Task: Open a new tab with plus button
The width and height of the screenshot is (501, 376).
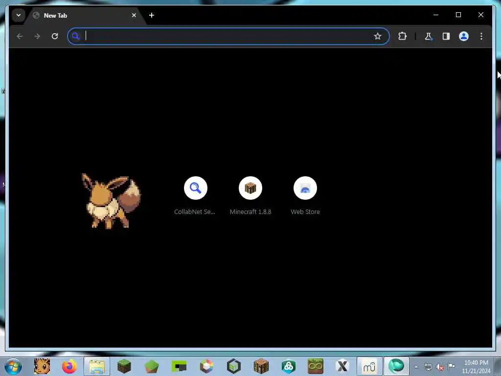Action: pos(152,15)
